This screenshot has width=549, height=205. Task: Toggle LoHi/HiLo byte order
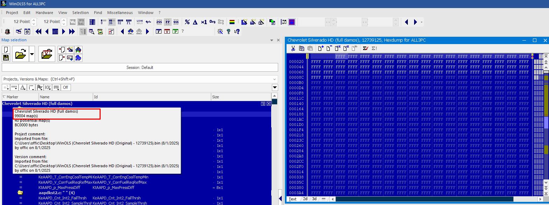[x=139, y=22]
